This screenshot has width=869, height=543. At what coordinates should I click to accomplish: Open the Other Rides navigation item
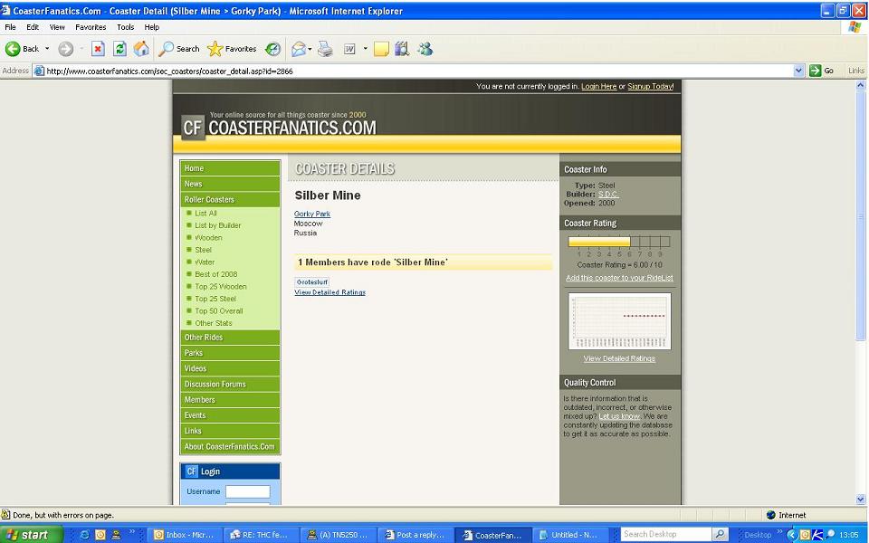click(x=230, y=338)
